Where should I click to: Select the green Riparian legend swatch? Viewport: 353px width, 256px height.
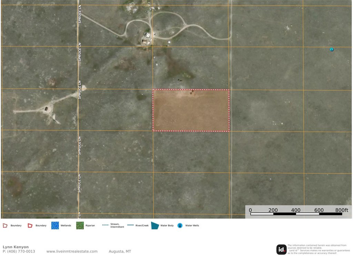80,225
